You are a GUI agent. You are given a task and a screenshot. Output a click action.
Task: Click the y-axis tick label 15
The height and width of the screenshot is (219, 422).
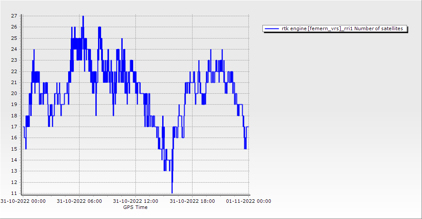pyautogui.click(x=14, y=149)
